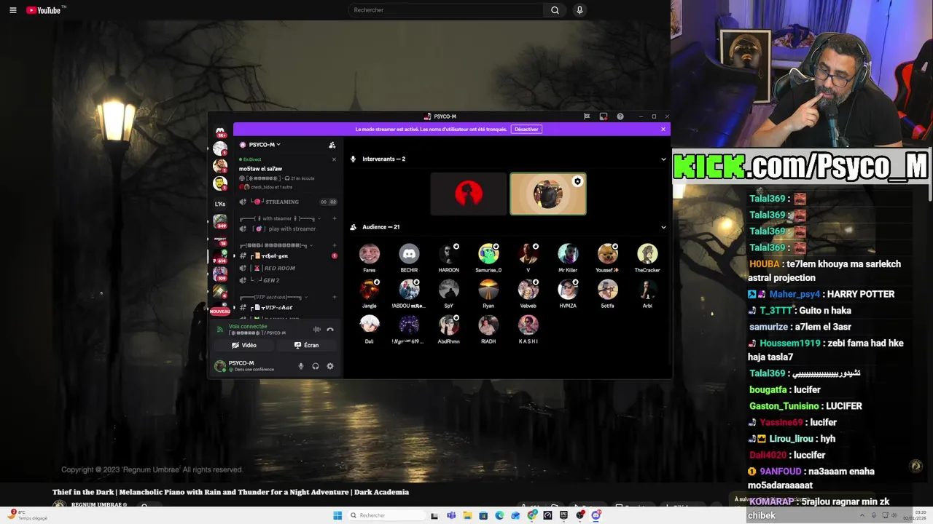
Task: Toggle headphones deafen in user panel
Action: pos(316,366)
